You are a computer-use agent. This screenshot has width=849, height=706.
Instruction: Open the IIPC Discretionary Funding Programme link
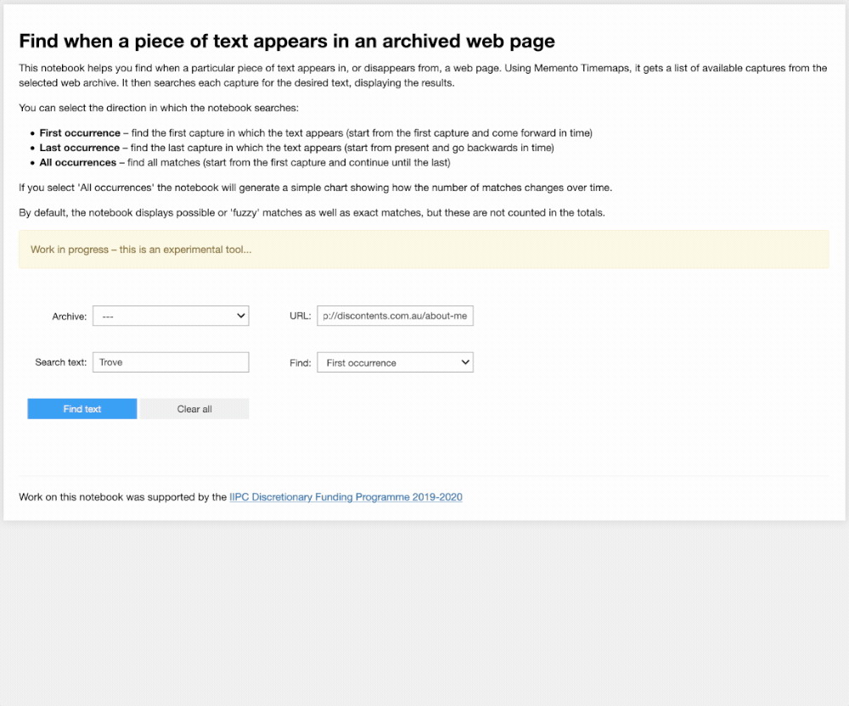coord(346,497)
